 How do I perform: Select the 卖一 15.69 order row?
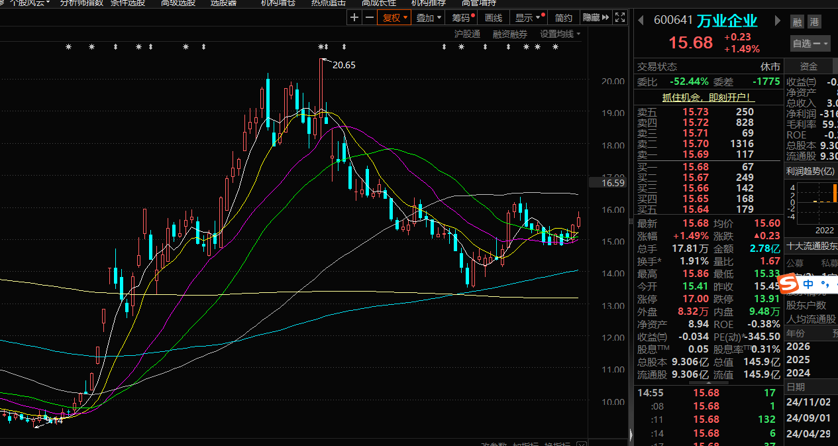click(708, 154)
